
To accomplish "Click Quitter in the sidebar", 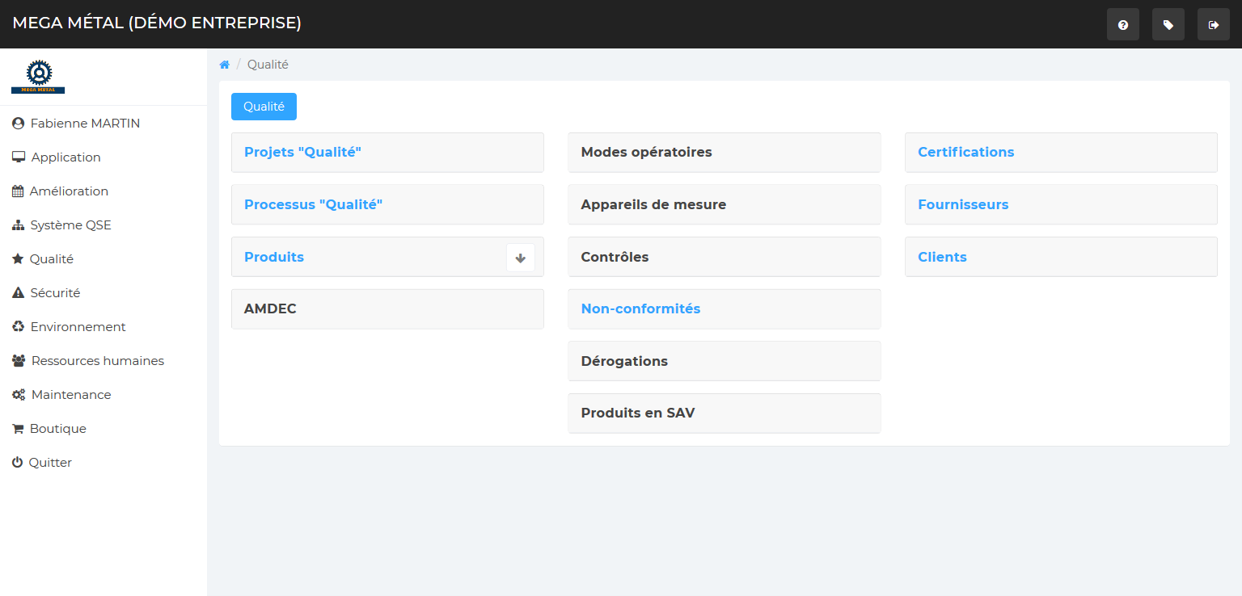I will point(50,463).
